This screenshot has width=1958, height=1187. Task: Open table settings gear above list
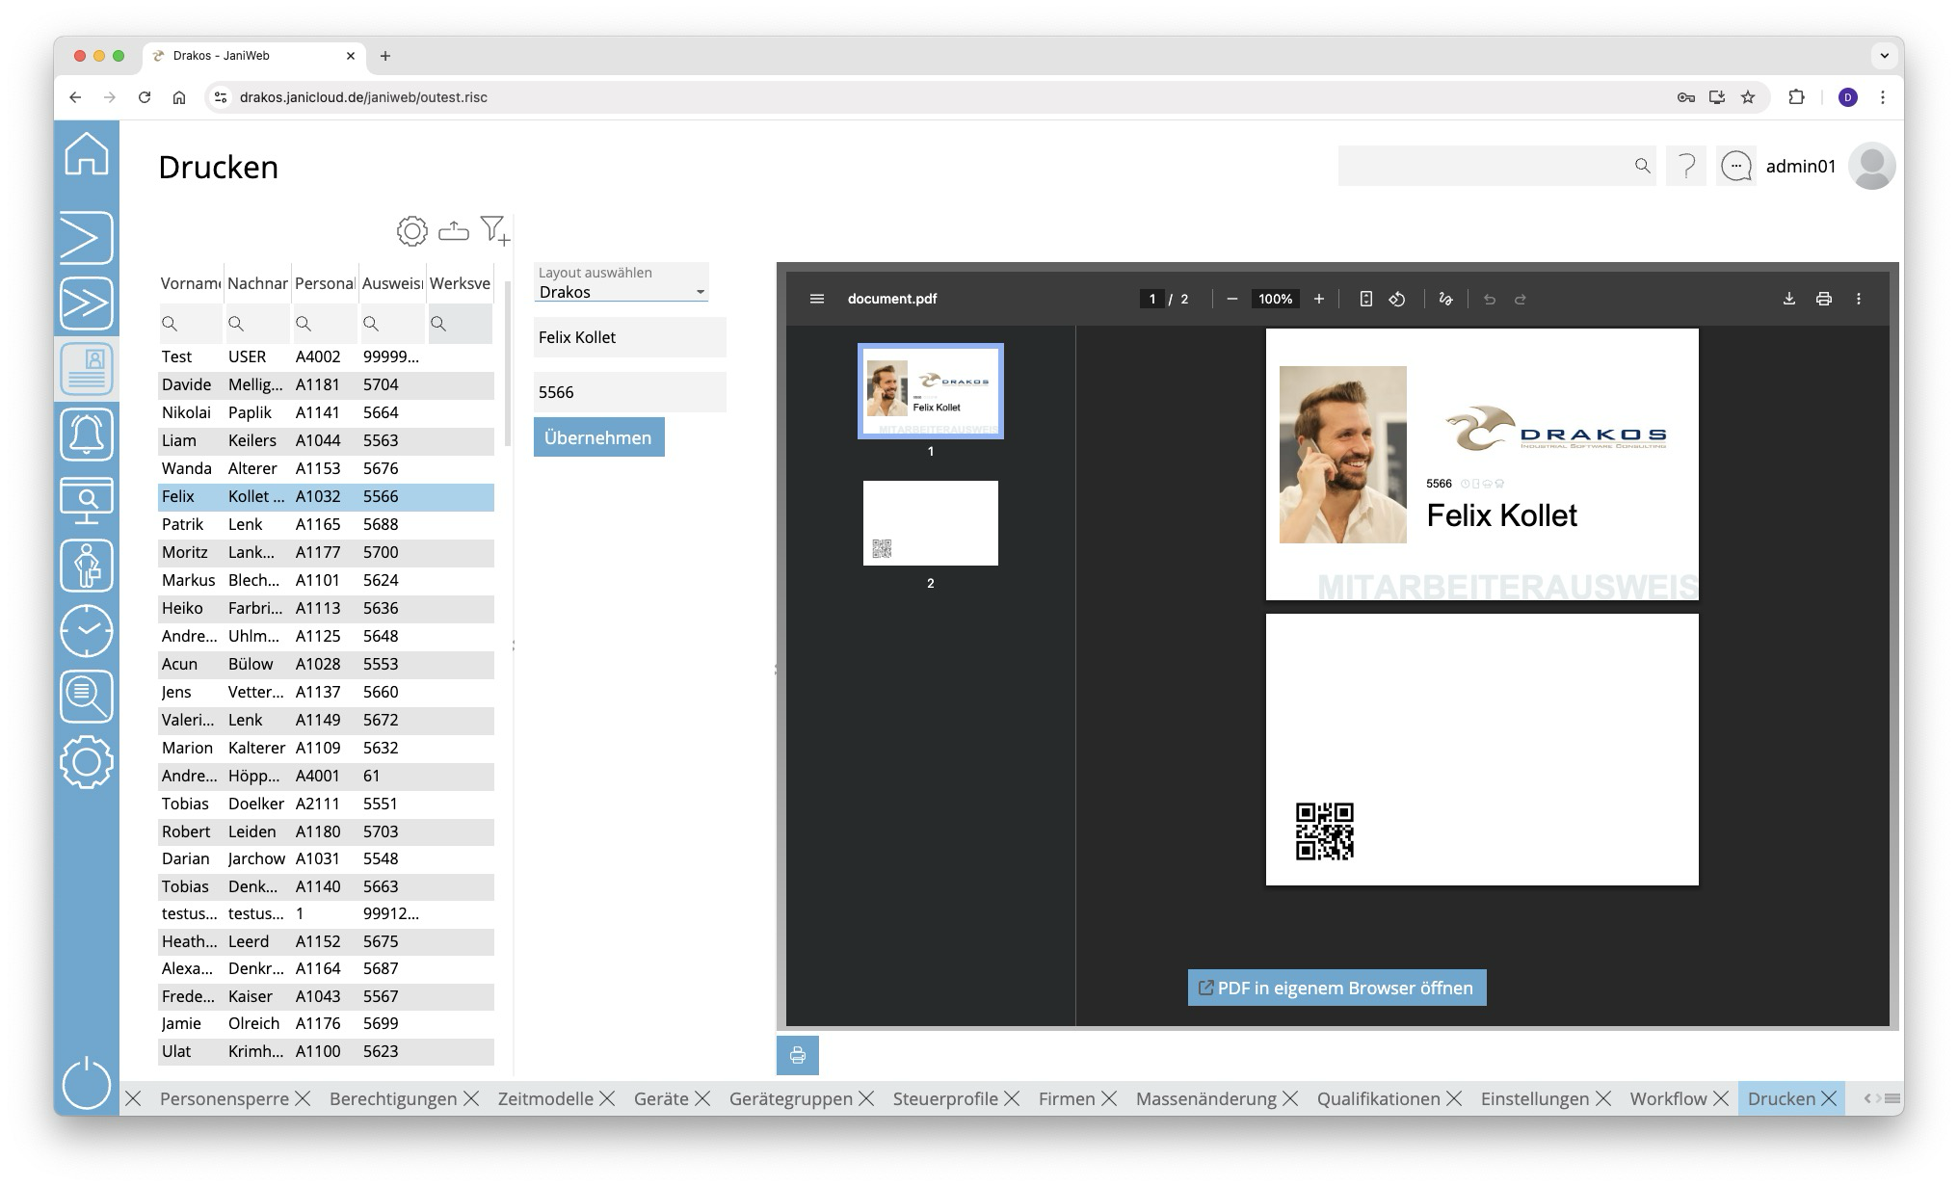pos(411,230)
